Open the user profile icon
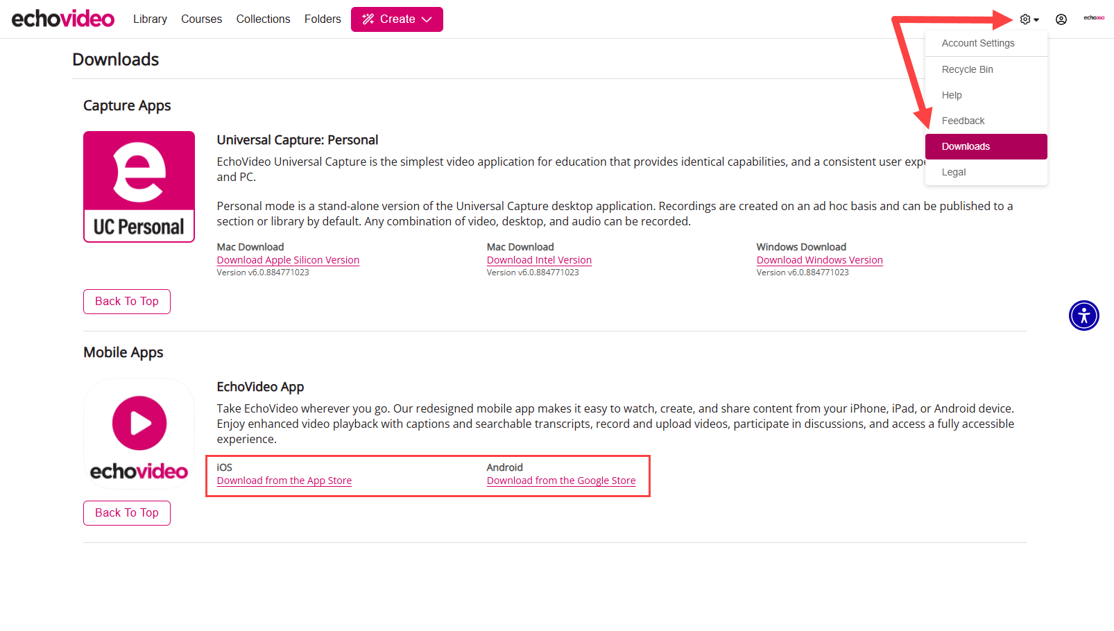The image size is (1114, 631). click(x=1061, y=19)
